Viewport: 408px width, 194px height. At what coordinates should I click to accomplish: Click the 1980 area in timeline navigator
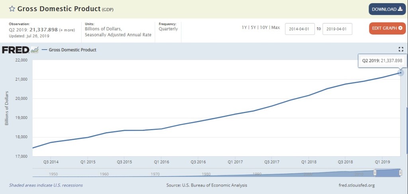point(206,173)
